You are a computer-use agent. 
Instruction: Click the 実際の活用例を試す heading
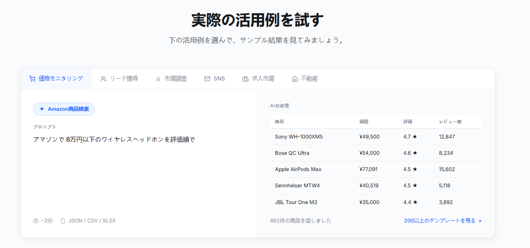tap(257, 20)
